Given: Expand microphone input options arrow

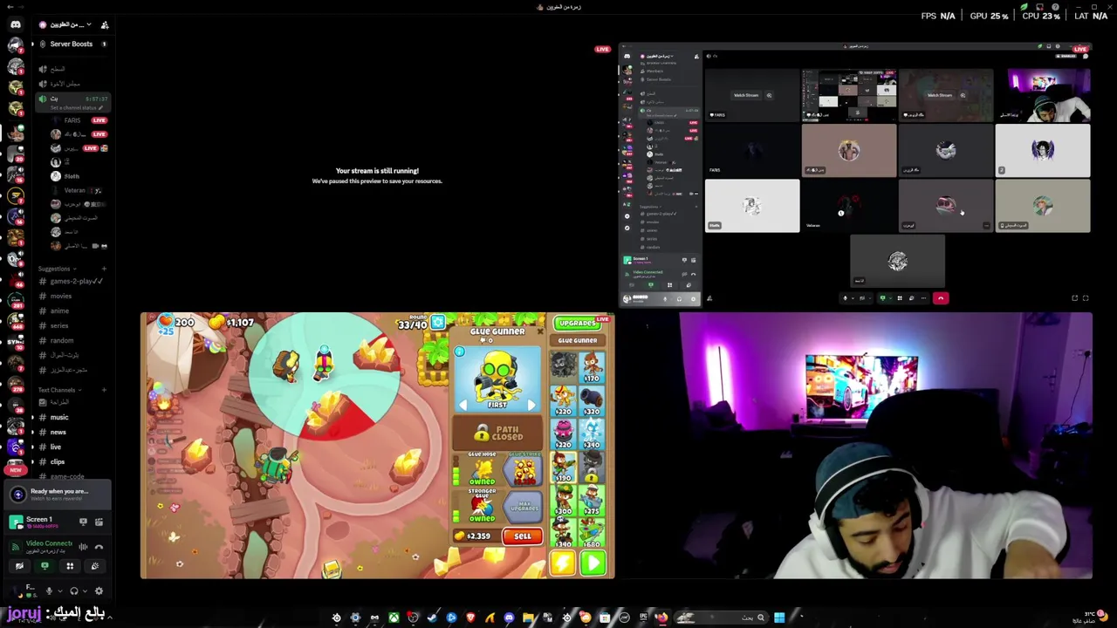Looking at the screenshot, I should pos(58,591).
